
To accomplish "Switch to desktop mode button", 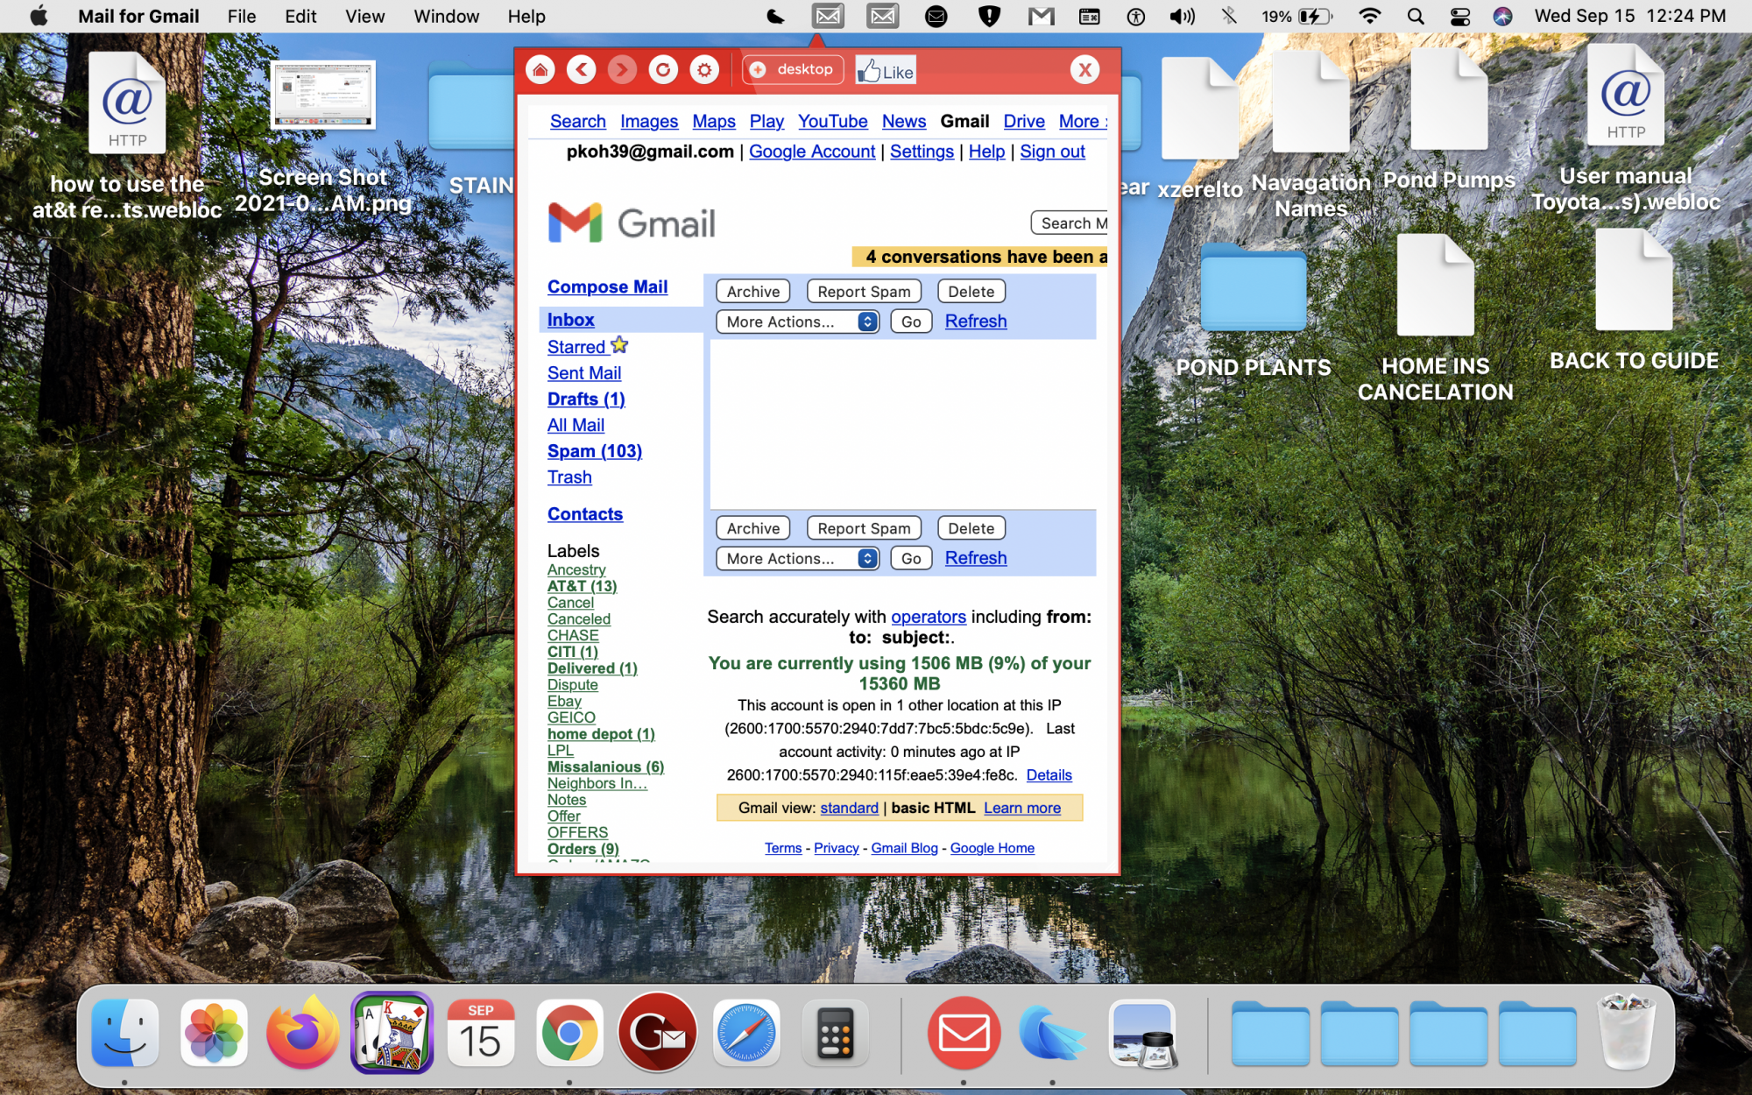I will [x=794, y=69].
